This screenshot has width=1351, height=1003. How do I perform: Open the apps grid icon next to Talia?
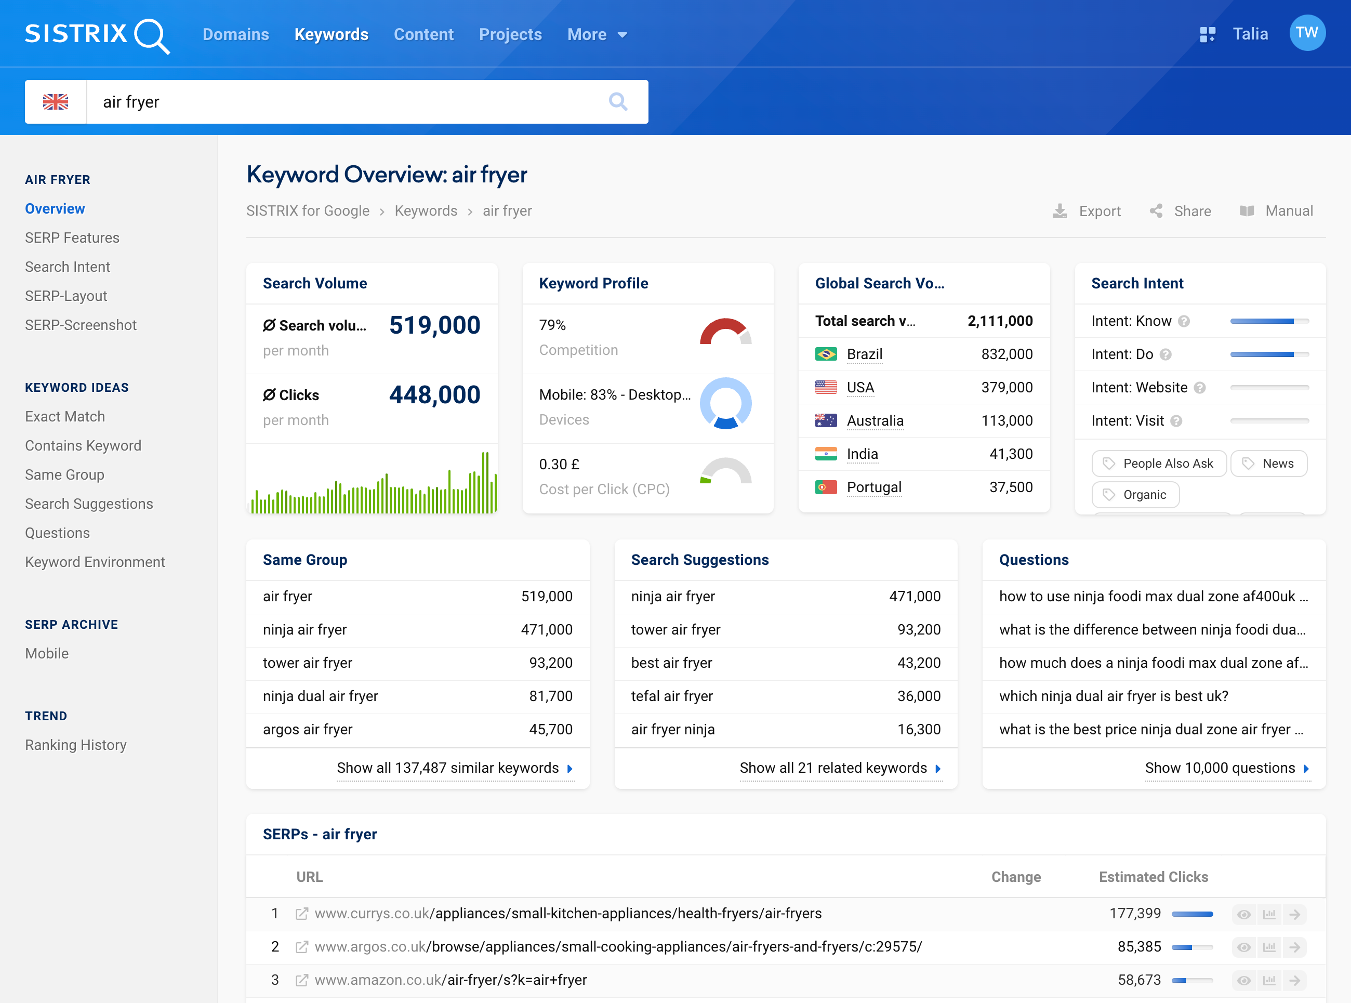click(x=1207, y=34)
